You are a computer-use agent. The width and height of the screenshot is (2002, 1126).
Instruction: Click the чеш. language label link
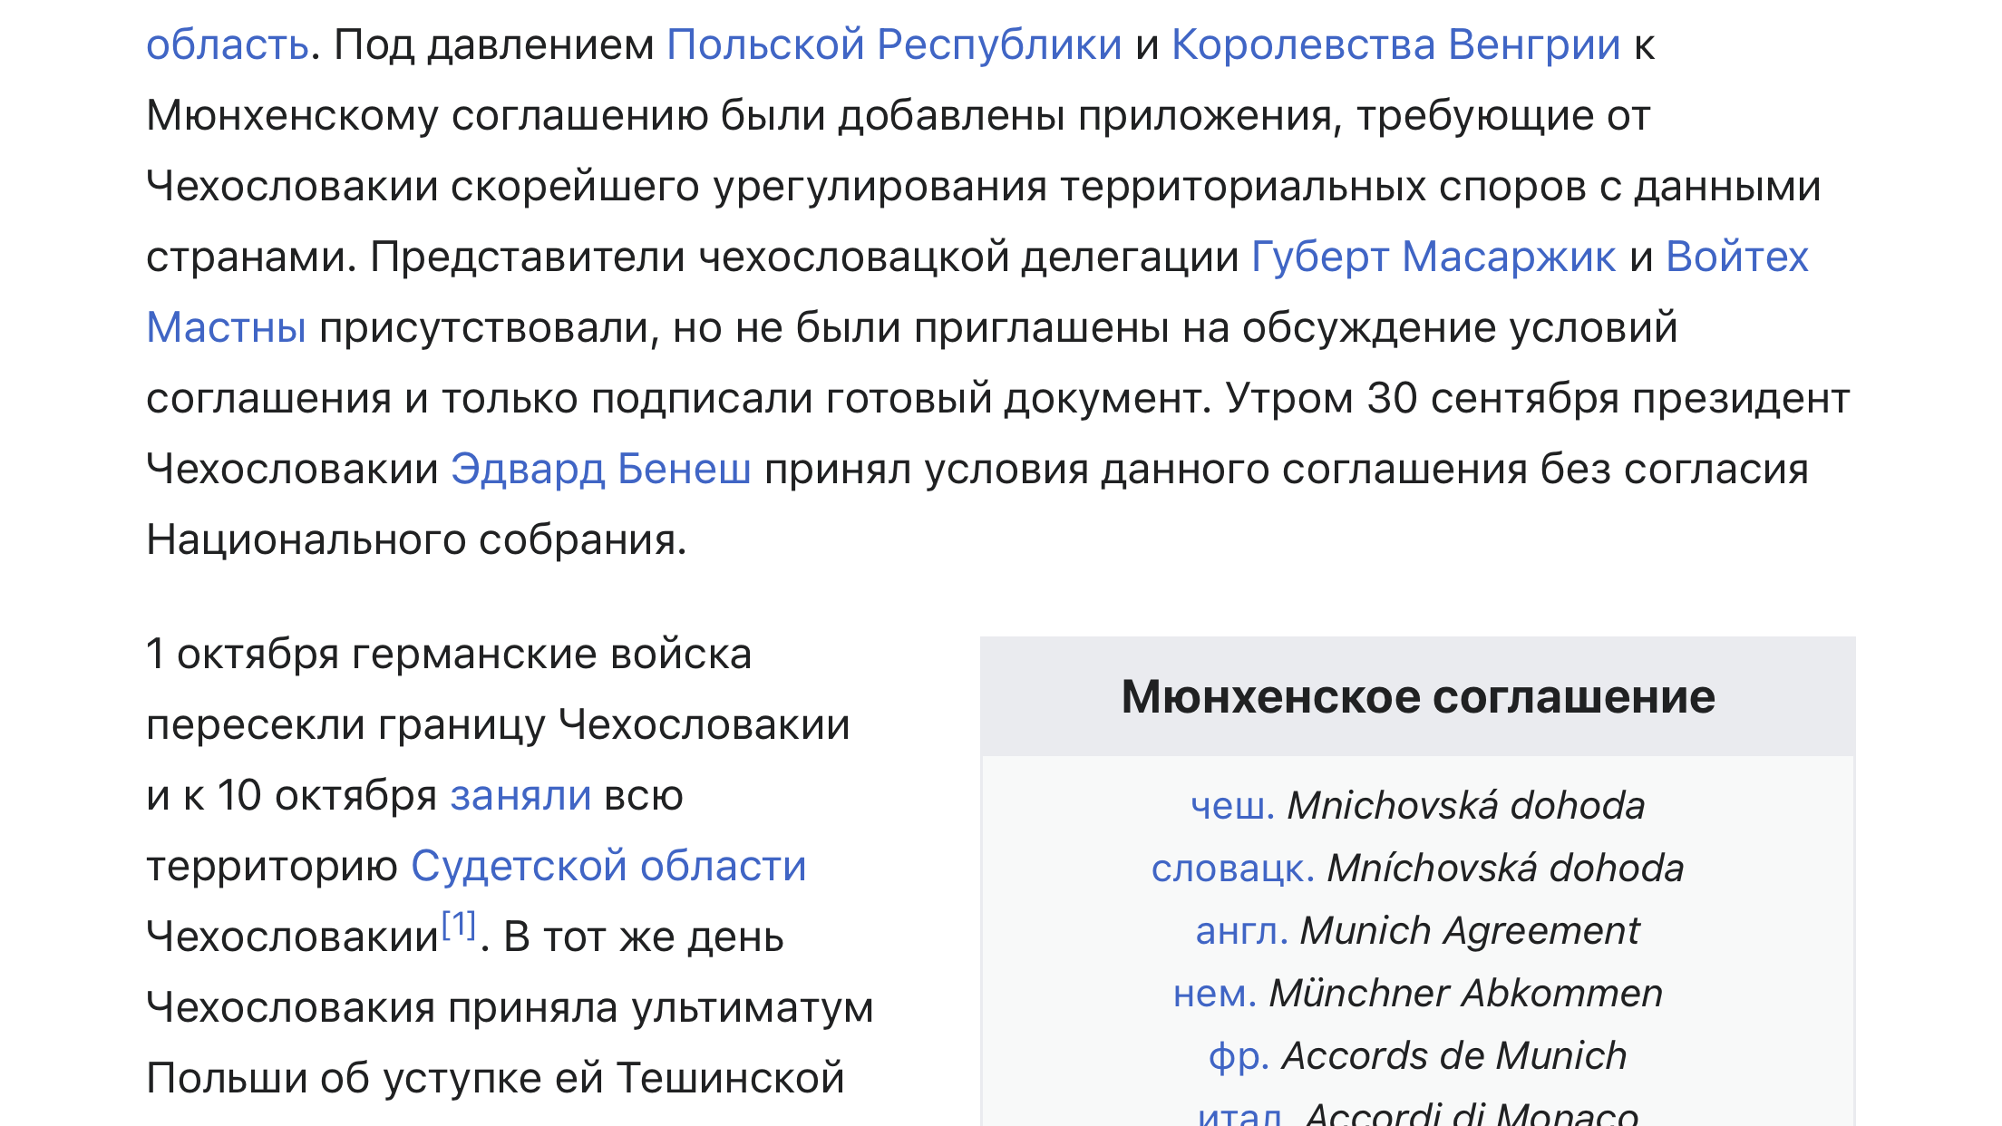tap(1232, 805)
